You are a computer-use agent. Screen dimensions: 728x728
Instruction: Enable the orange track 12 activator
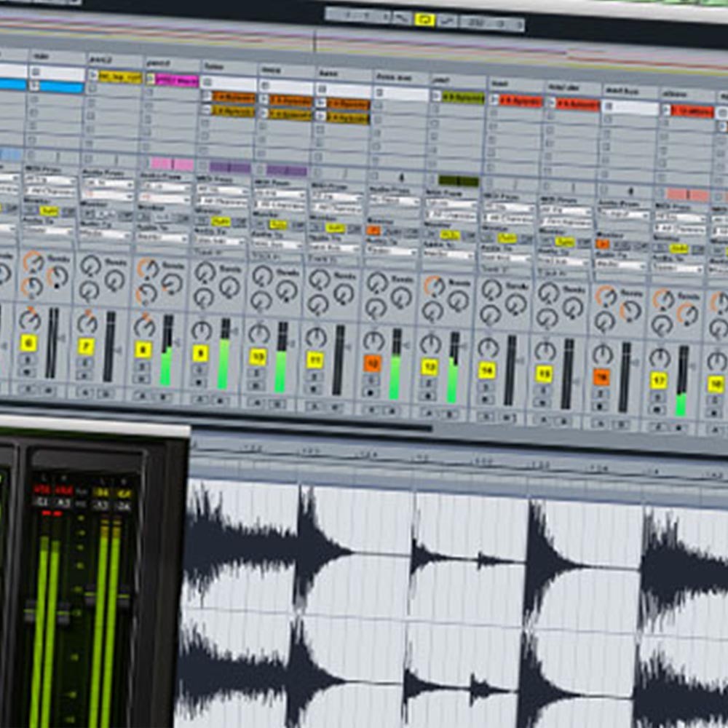coord(372,363)
